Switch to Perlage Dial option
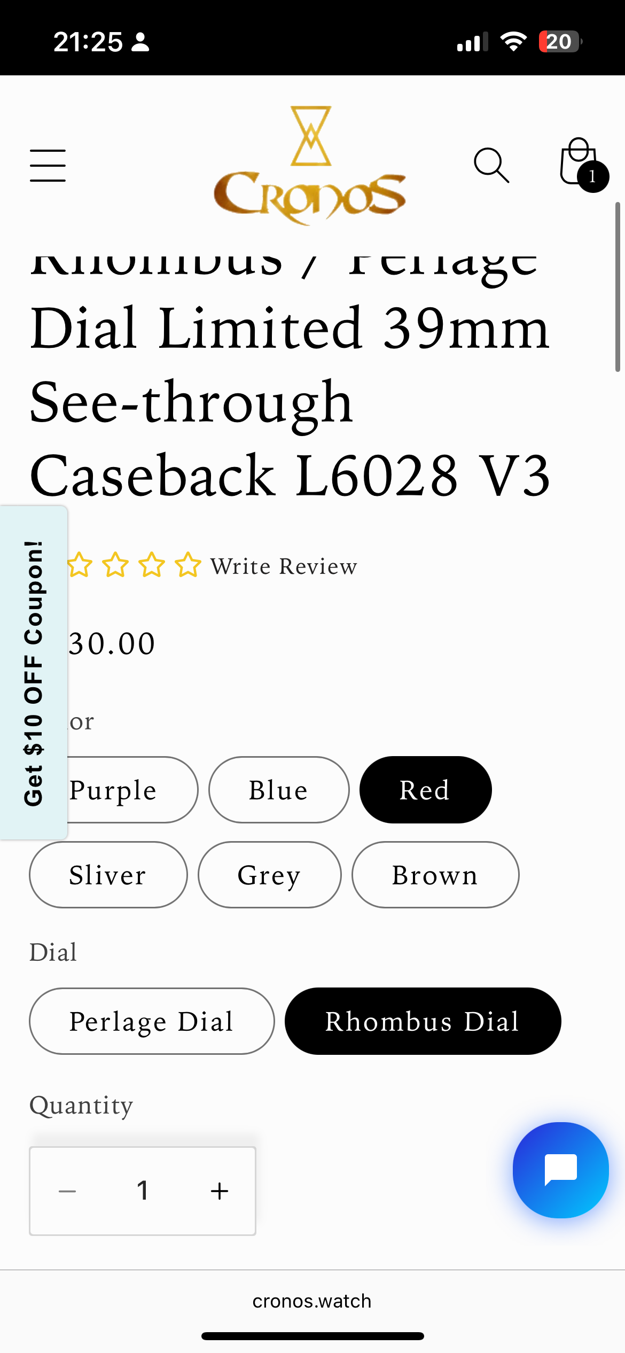Image resolution: width=625 pixels, height=1353 pixels. pyautogui.click(x=152, y=1021)
